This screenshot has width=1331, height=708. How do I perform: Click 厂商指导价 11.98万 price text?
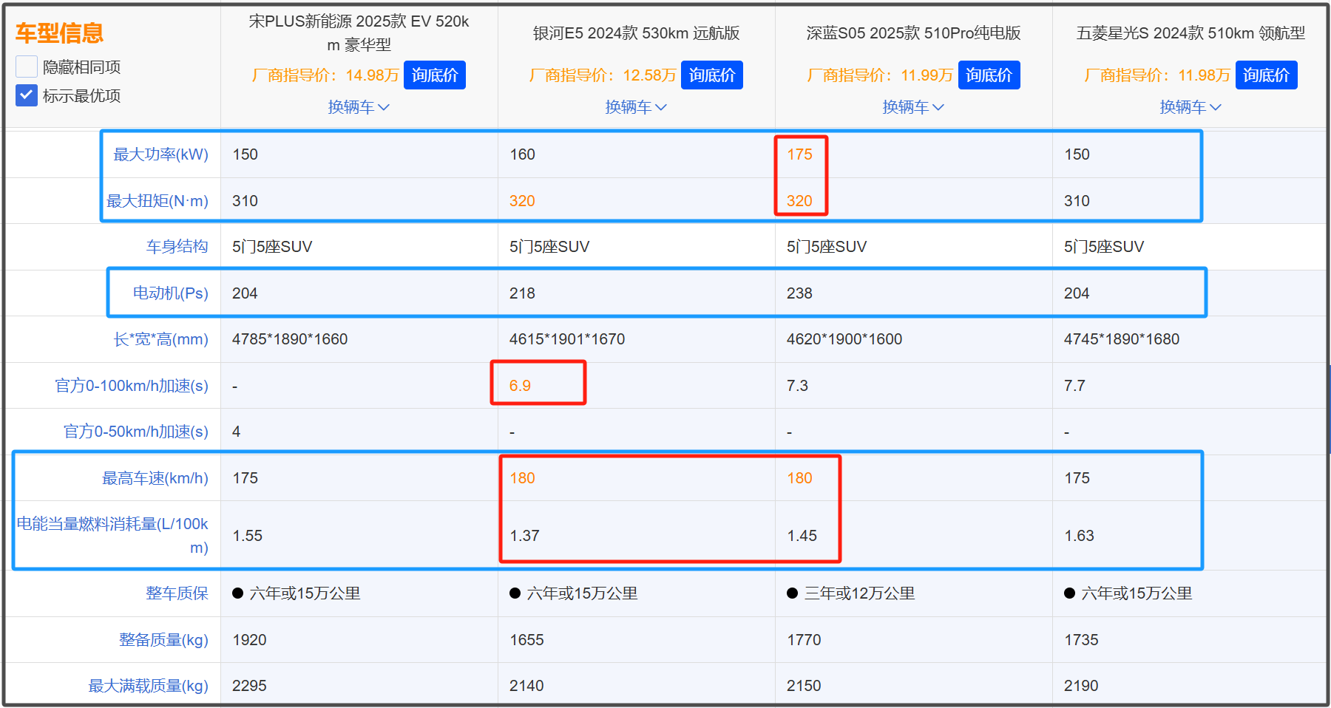click(1157, 75)
